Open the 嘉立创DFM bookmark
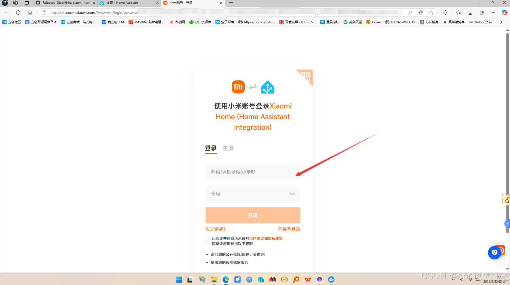Image resolution: width=510 pixels, height=285 pixels. (113, 22)
